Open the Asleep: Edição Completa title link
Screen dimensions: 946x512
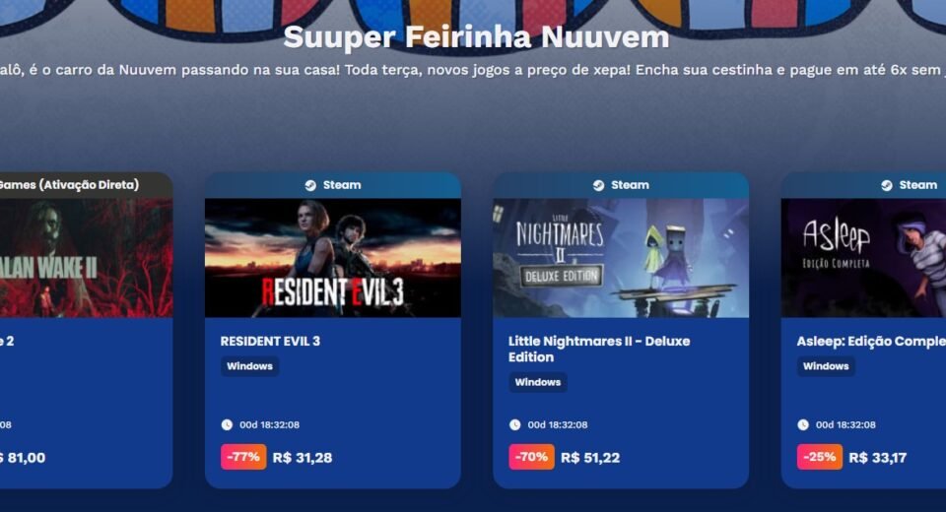point(871,342)
